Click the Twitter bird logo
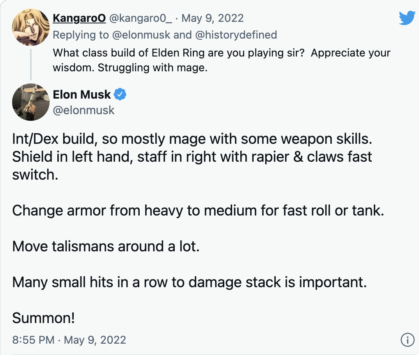419x355 pixels. coord(407,19)
